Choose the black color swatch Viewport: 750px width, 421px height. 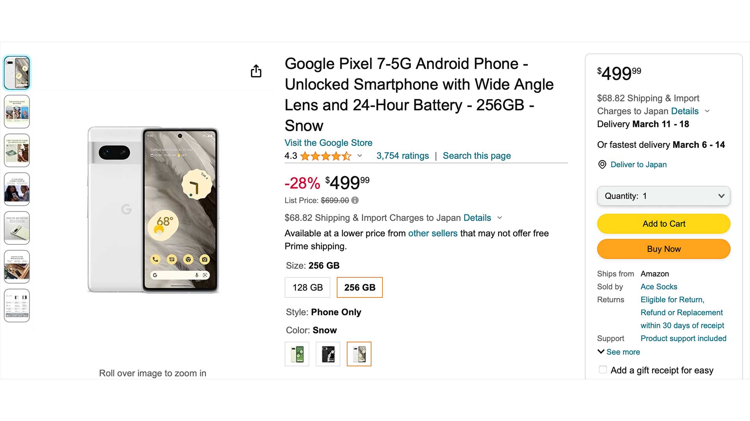328,354
